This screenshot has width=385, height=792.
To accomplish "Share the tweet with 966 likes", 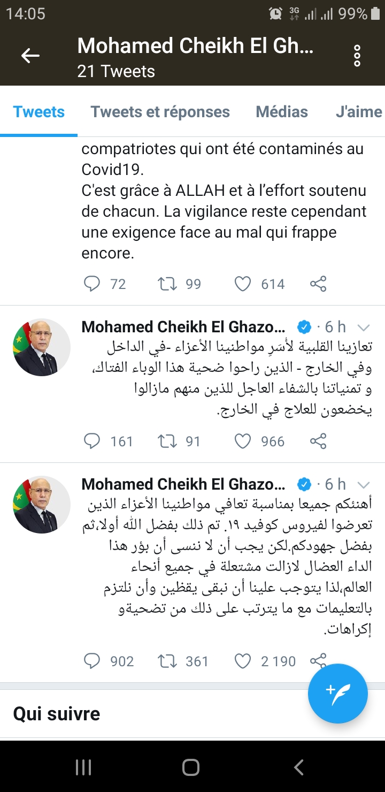I will [x=318, y=441].
